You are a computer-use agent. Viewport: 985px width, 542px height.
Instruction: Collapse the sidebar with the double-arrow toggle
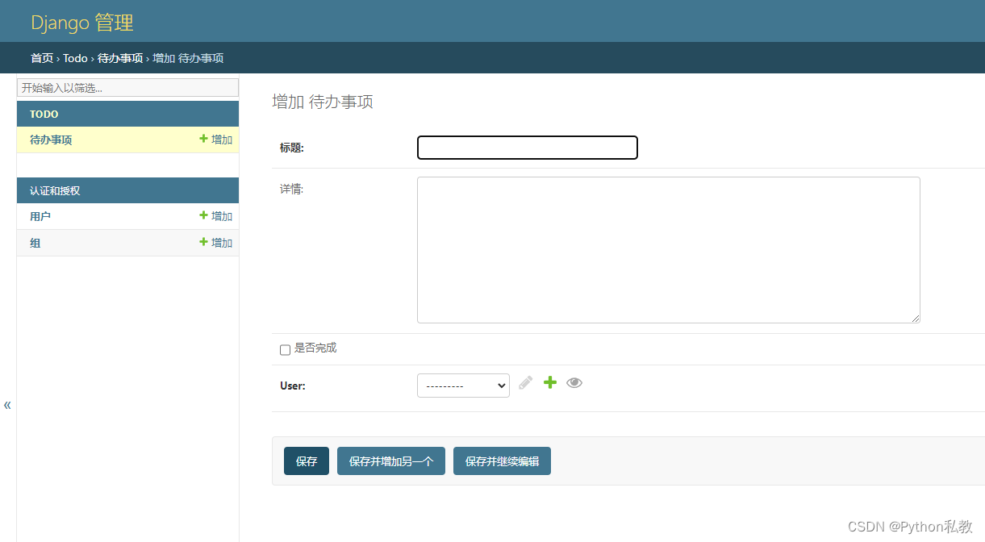point(7,405)
